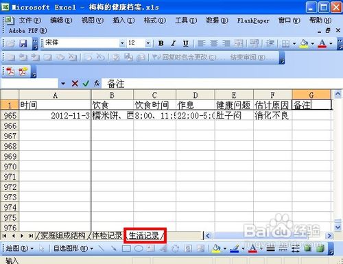Open the 自选图形 AutoShapes menu
This screenshot has height=264, width=343.
pos(73,248)
